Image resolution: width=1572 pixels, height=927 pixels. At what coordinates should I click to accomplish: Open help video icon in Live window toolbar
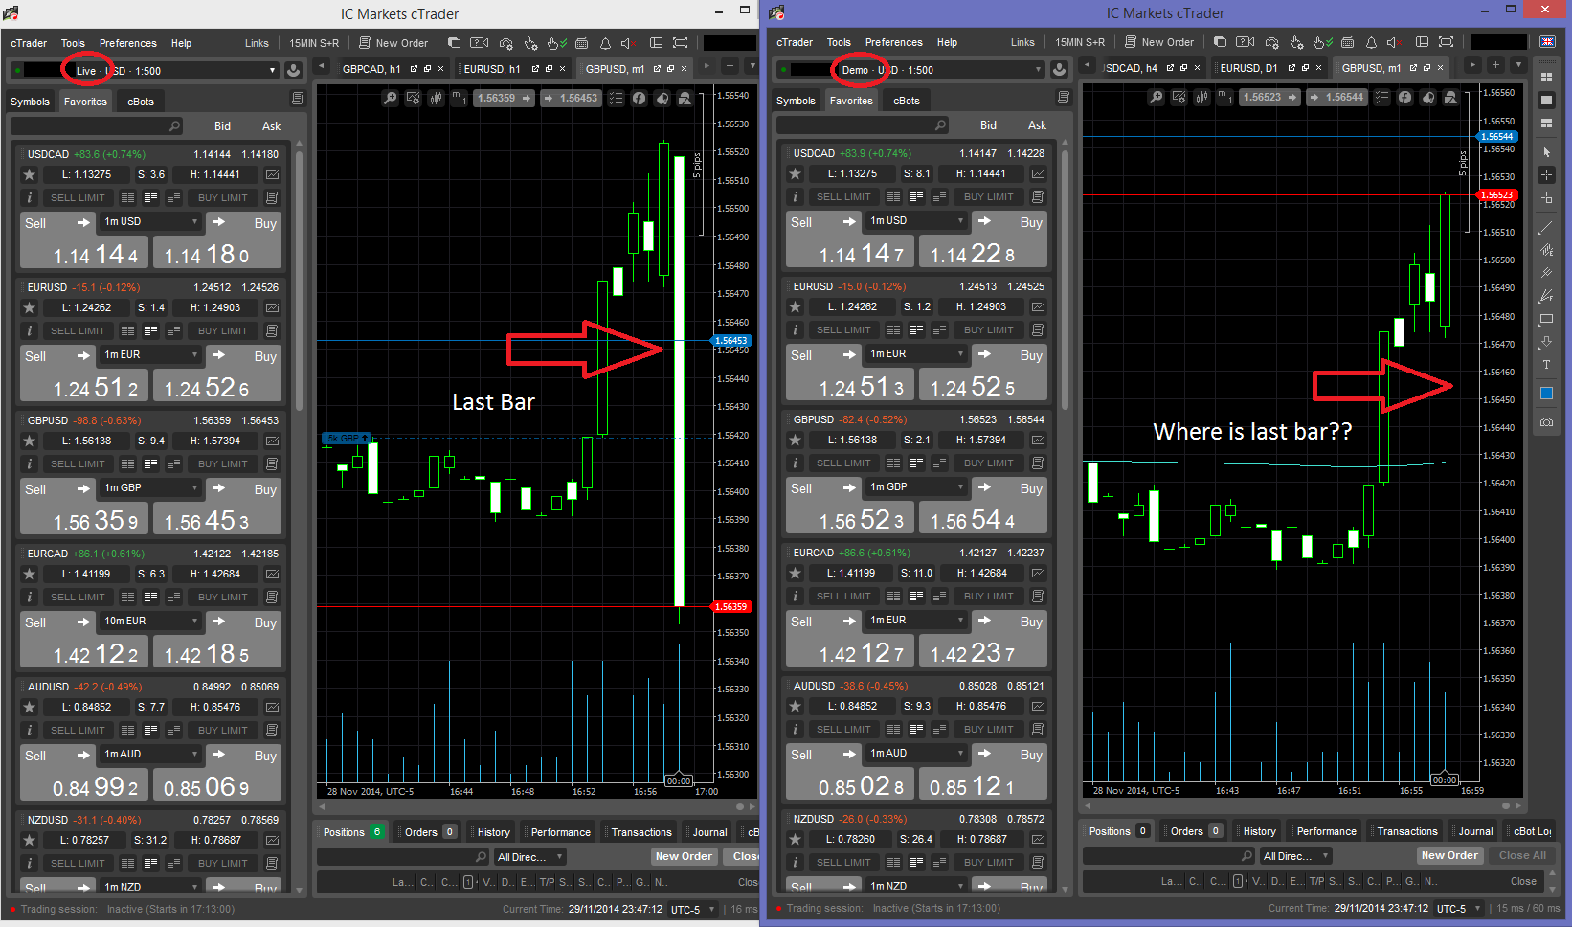pos(480,43)
